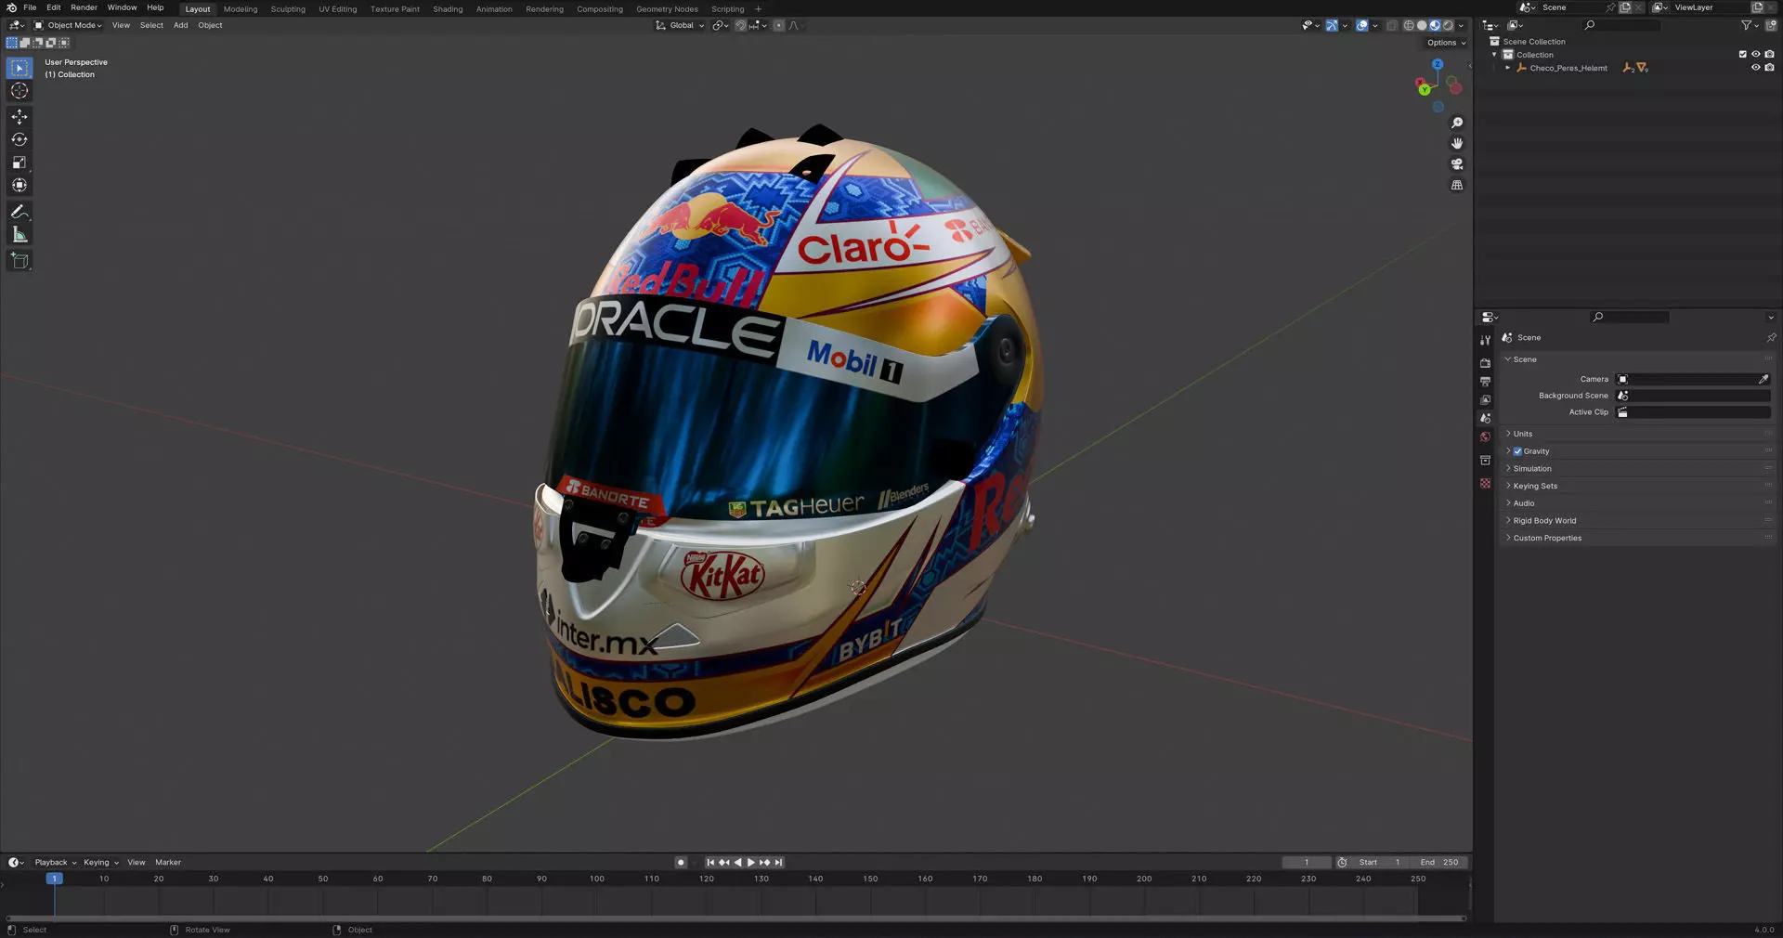Open the Object Mode dropdown
The width and height of the screenshot is (1783, 938).
[68, 25]
